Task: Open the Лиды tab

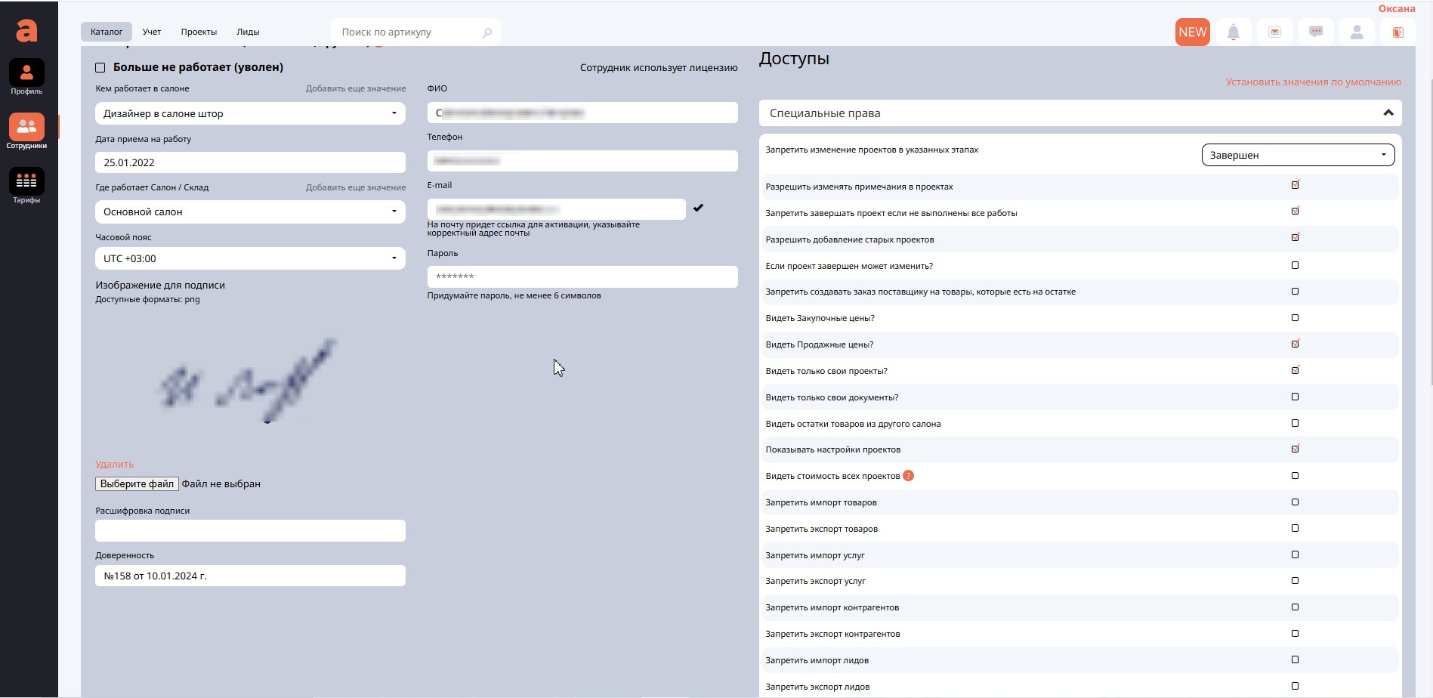Action: pyautogui.click(x=248, y=32)
